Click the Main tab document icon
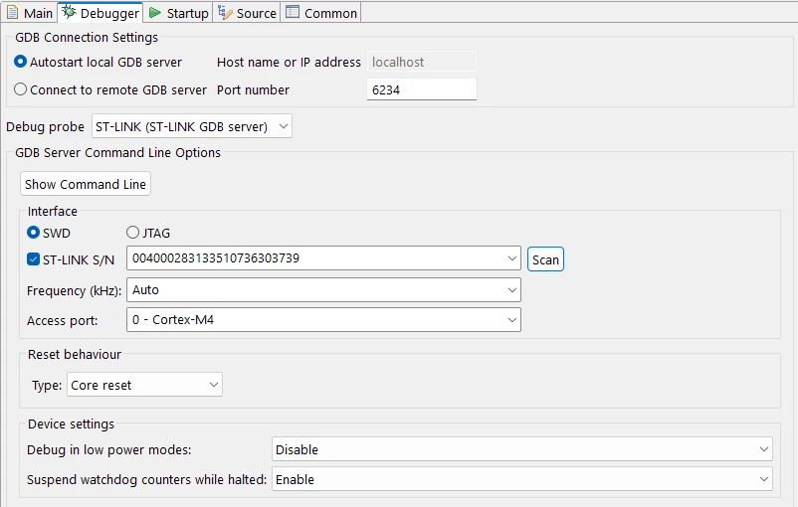 pos(13,12)
